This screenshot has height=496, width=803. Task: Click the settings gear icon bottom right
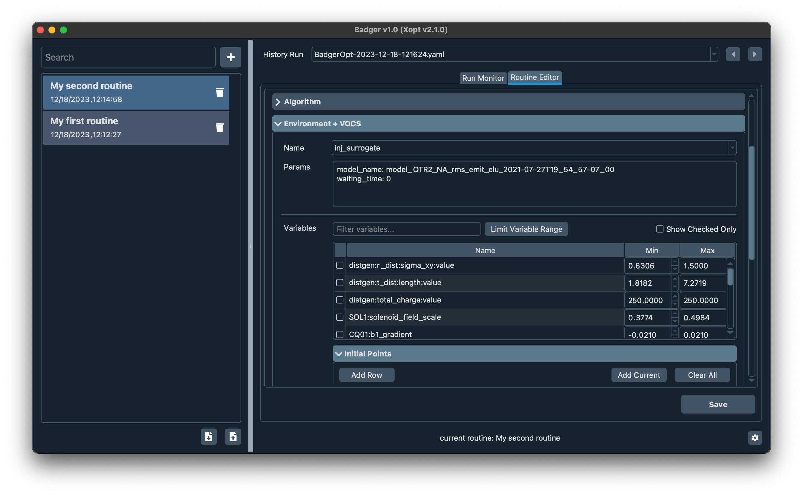pyautogui.click(x=755, y=437)
